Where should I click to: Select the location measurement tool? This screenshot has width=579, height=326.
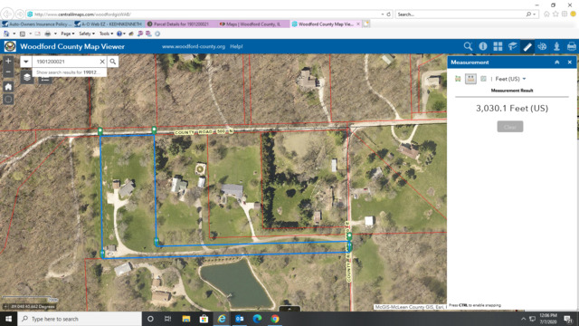pos(483,79)
